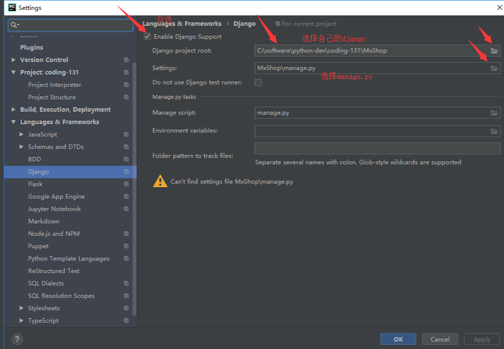Image resolution: width=504 pixels, height=349 pixels.
Task: Check Do not use Django test runner
Action: point(258,82)
